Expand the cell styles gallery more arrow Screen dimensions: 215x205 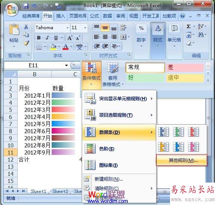click(208, 80)
